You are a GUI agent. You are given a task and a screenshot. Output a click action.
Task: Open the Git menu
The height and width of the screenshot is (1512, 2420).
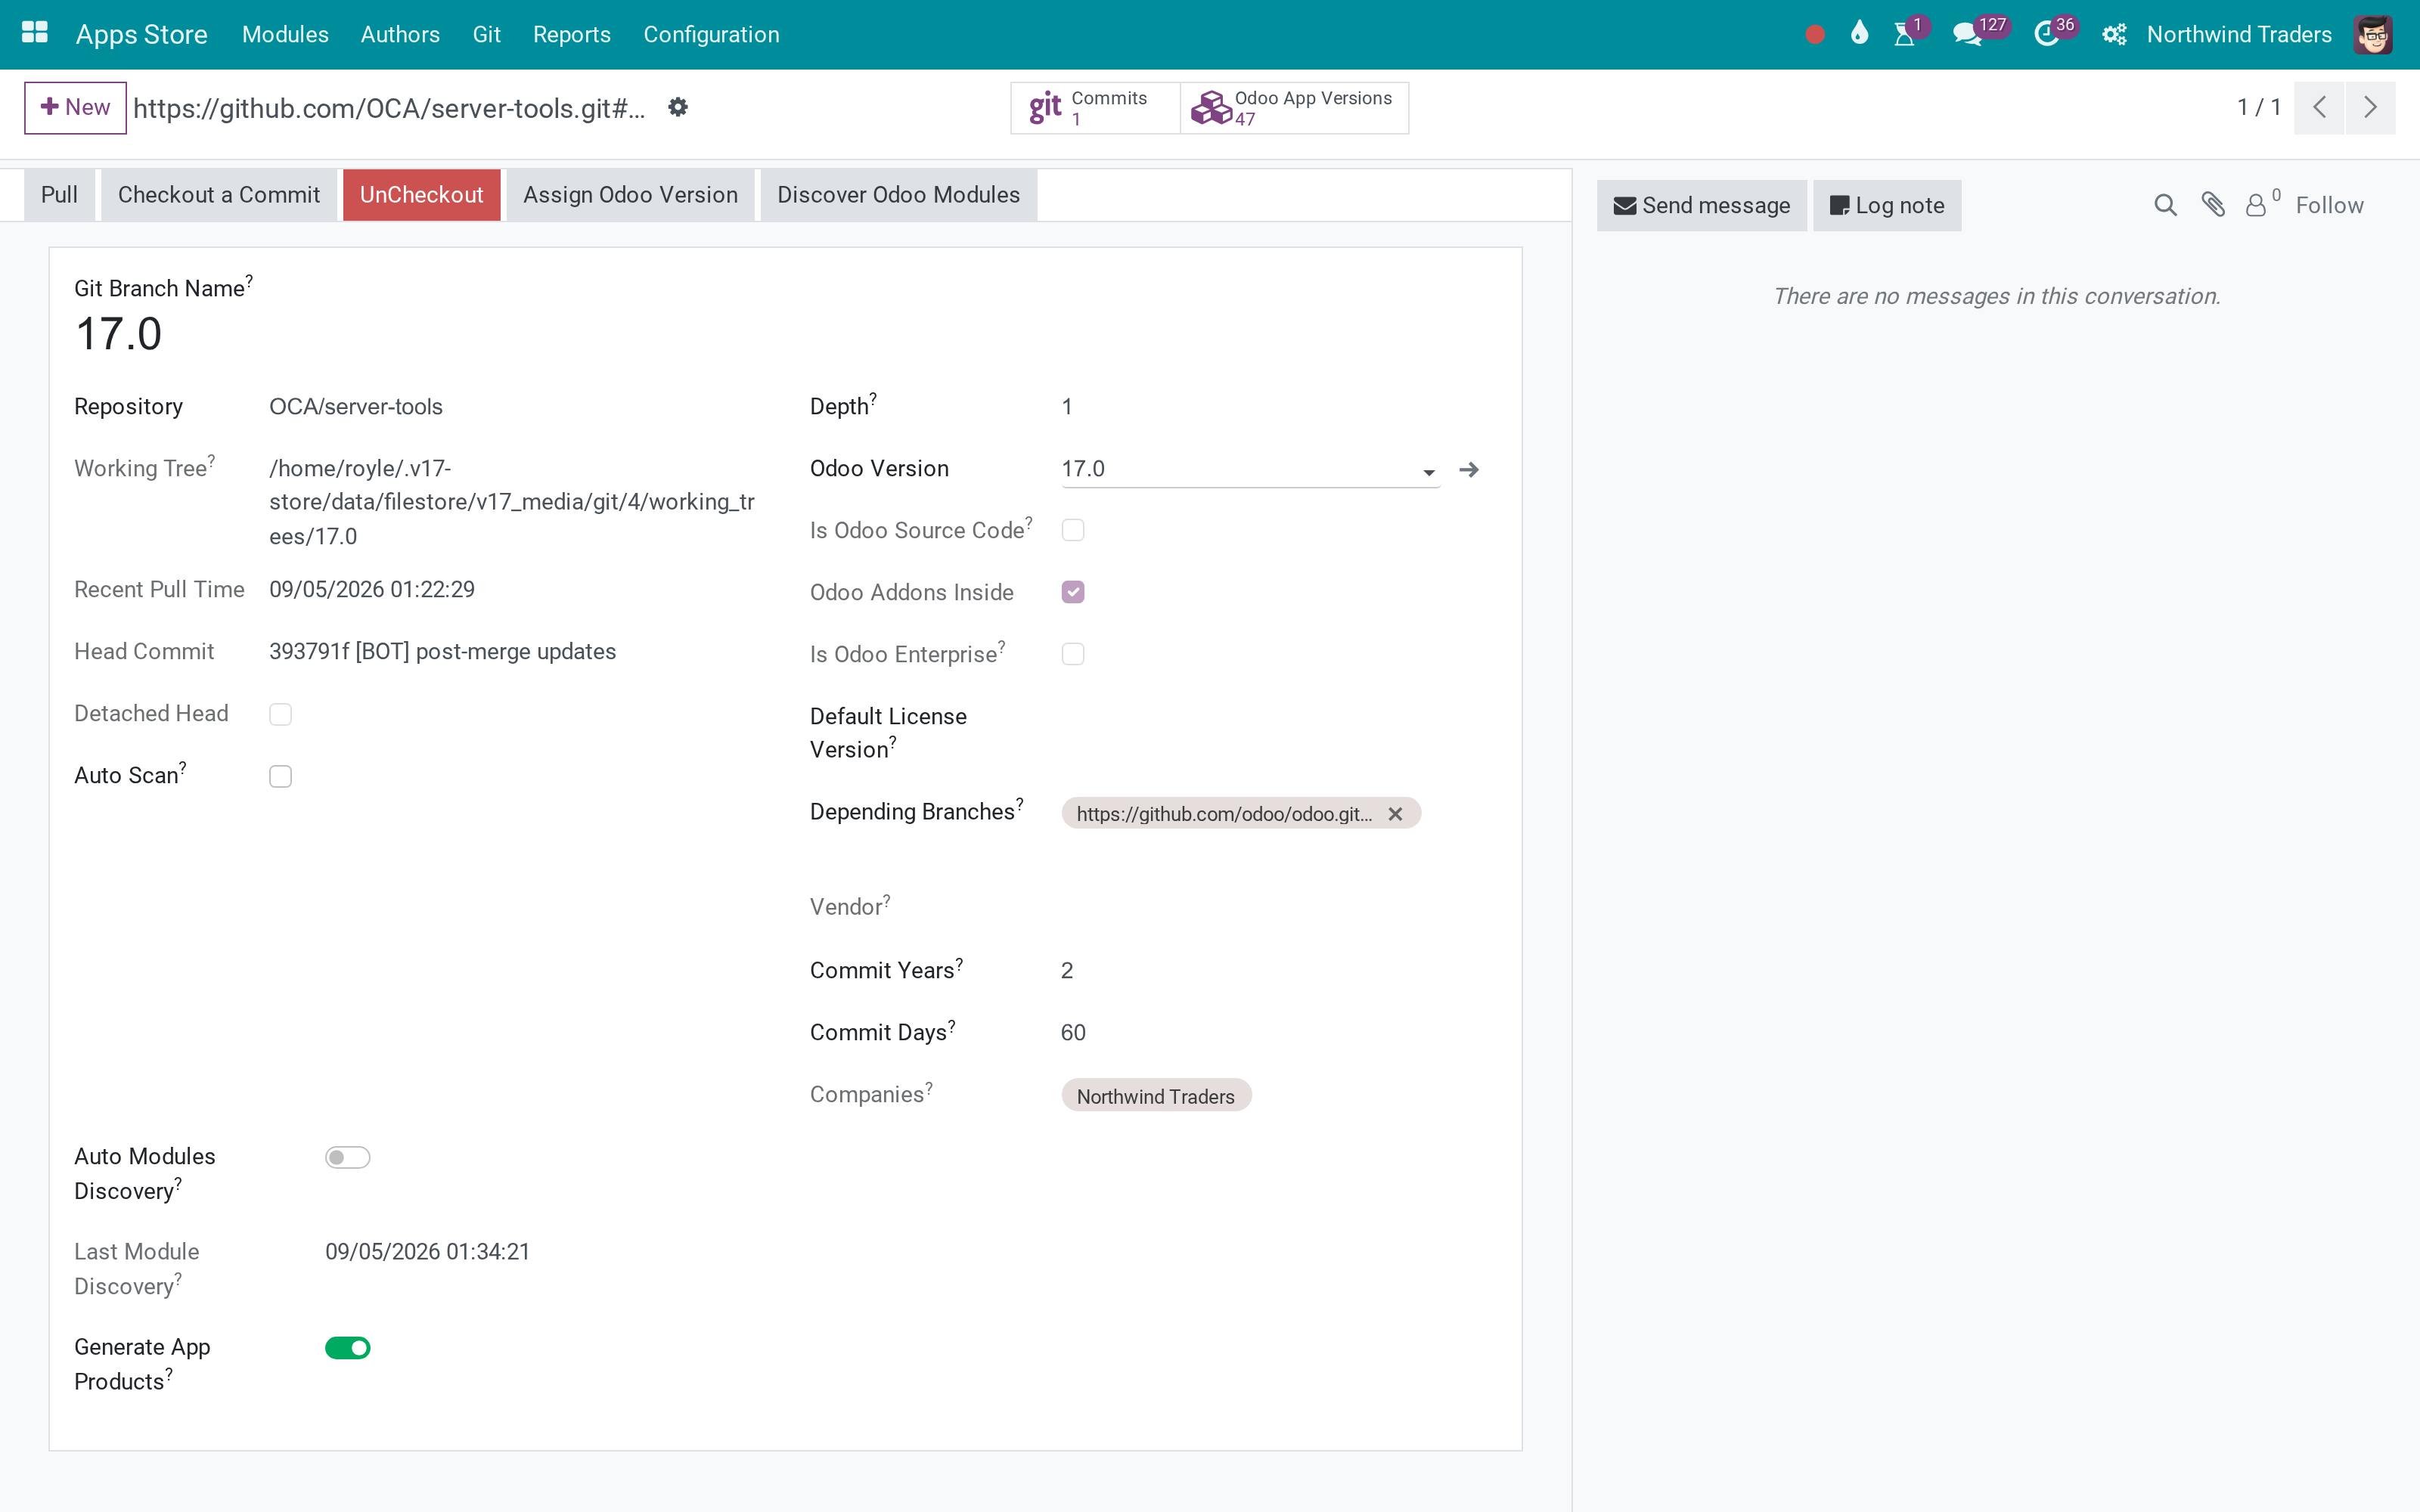coord(486,34)
